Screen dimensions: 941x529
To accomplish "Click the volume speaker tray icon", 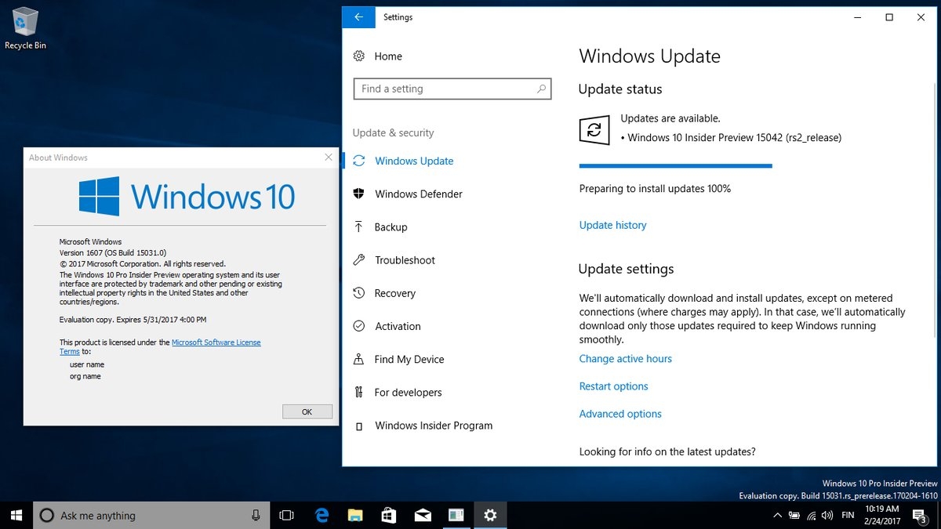I will [827, 516].
